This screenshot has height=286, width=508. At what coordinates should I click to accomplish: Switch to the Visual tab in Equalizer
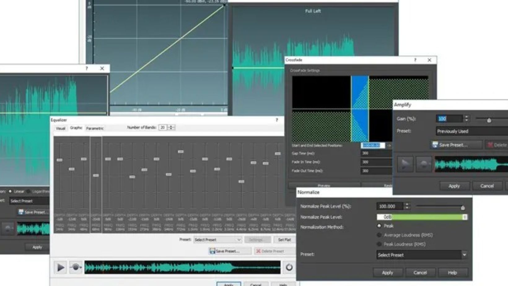(61, 128)
